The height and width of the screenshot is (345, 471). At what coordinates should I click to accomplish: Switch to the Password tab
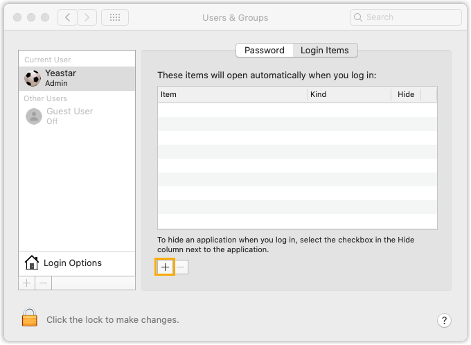click(265, 50)
